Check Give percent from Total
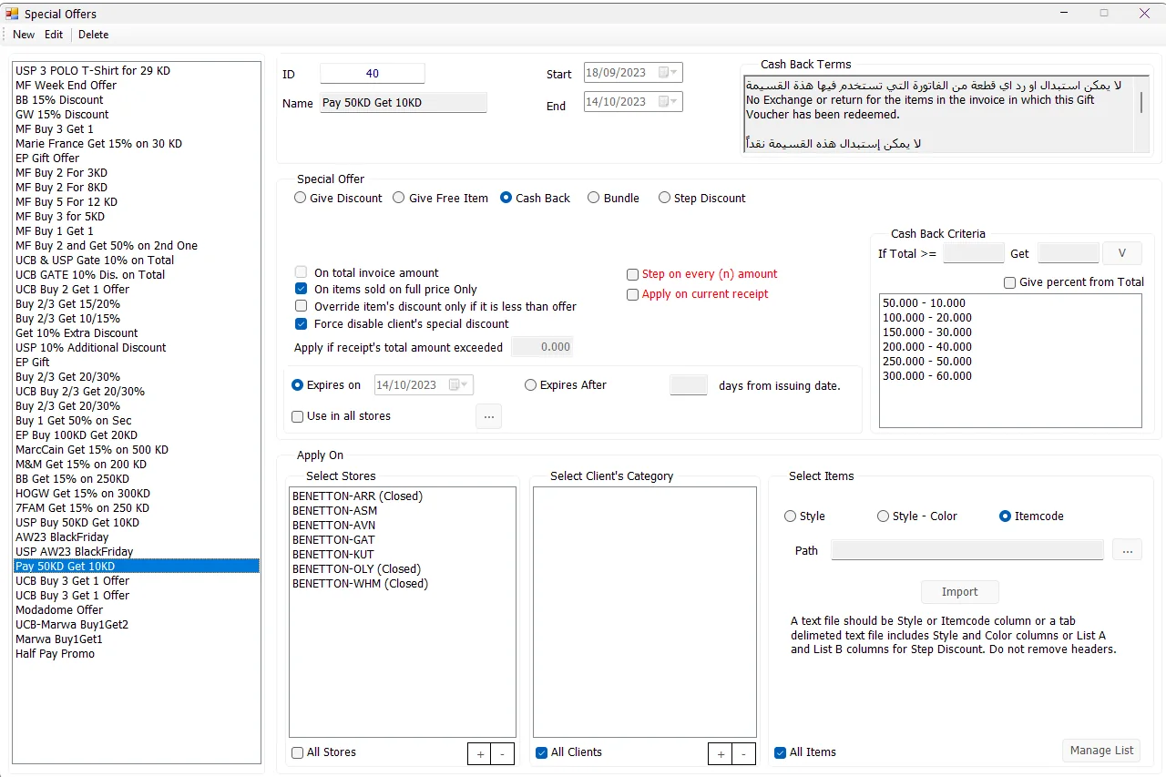This screenshot has height=777, width=1166. click(1074, 282)
